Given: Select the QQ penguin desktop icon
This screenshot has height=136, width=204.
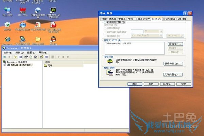Looking at the screenshot, I should (x=53, y=40).
